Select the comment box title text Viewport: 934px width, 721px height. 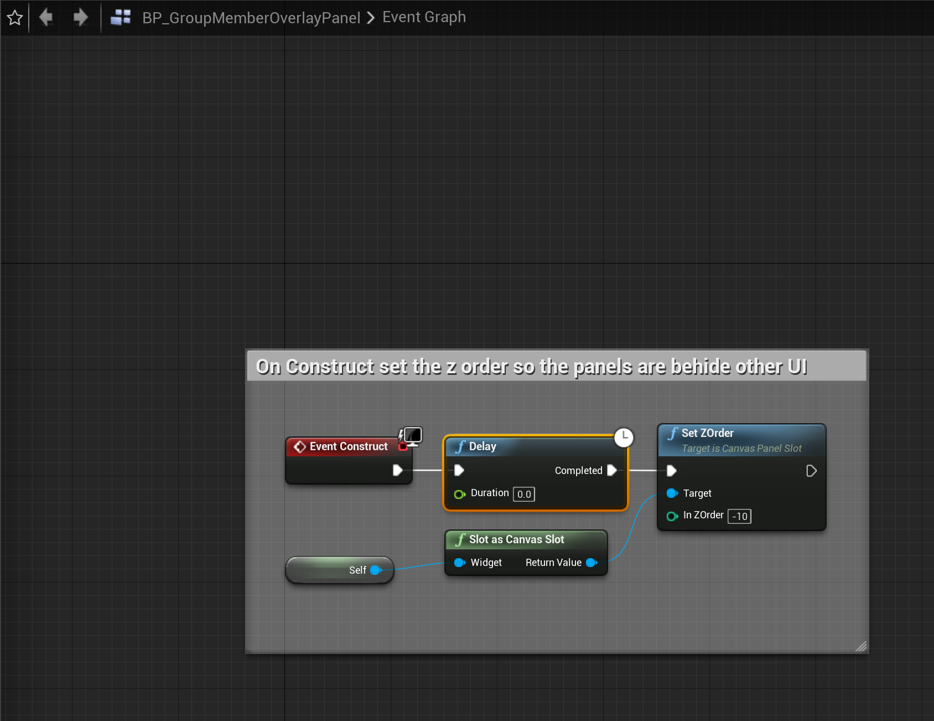(531, 367)
